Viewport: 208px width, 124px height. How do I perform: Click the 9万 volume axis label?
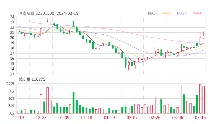pos(12,91)
